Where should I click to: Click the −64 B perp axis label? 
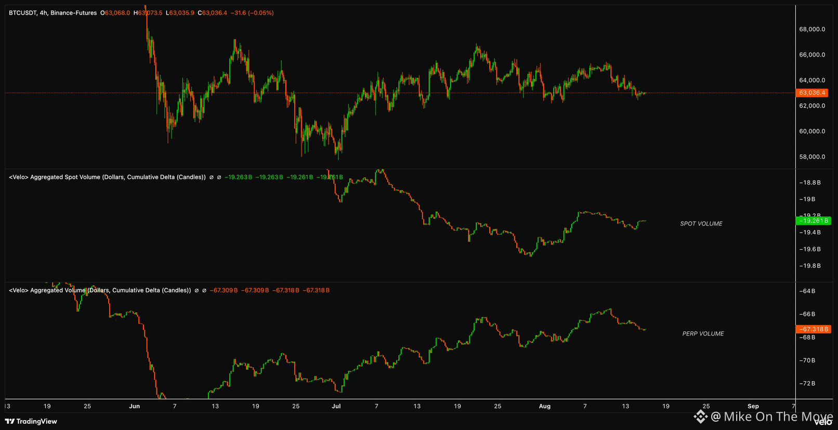(807, 291)
